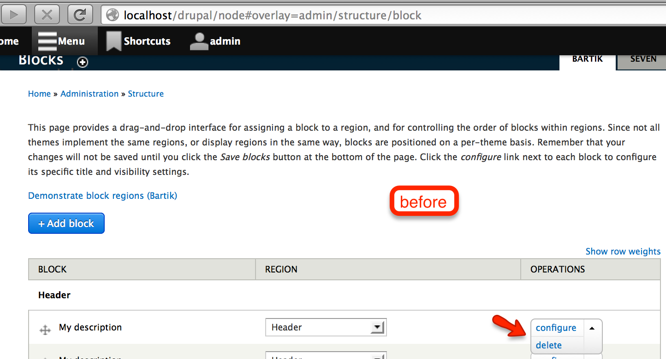Open the second block's region selector

tap(326, 355)
